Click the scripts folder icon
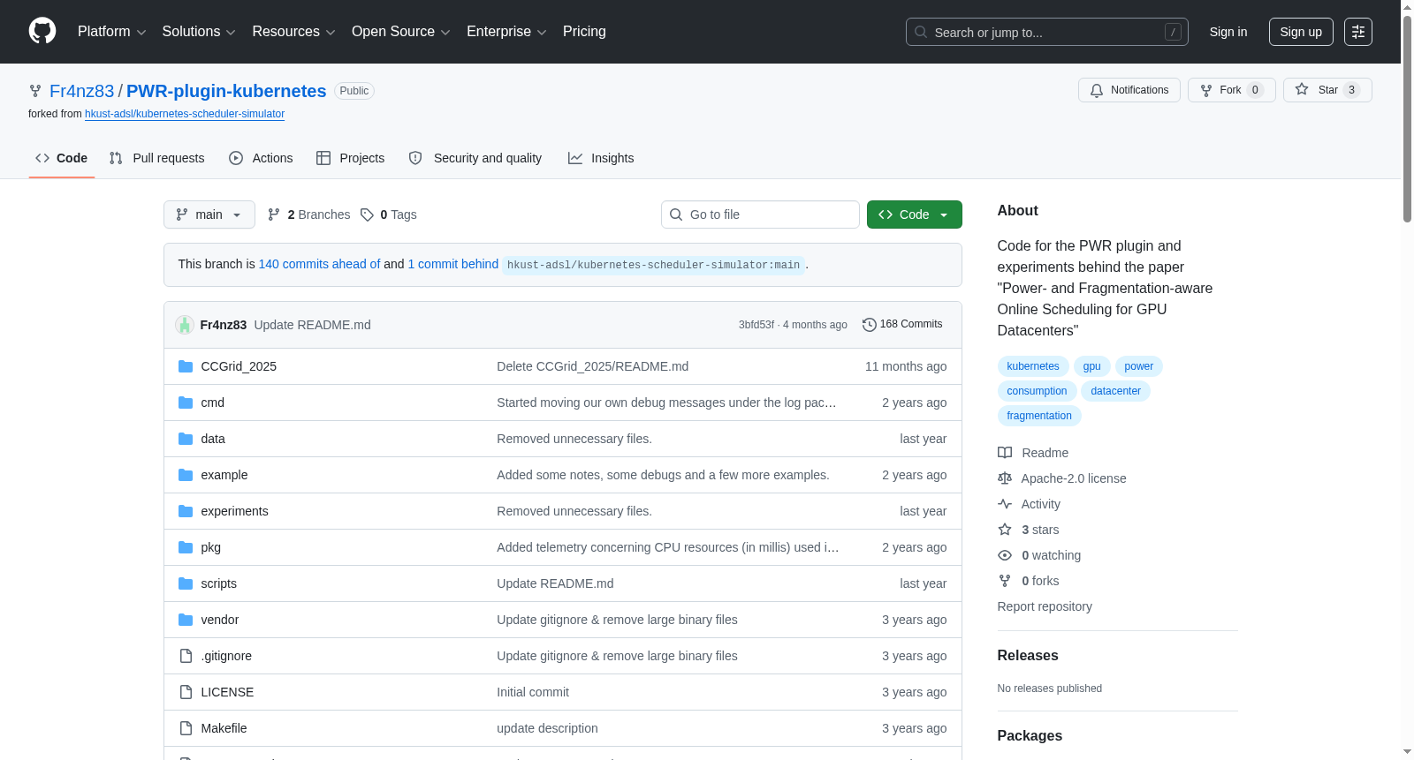 [x=186, y=583]
